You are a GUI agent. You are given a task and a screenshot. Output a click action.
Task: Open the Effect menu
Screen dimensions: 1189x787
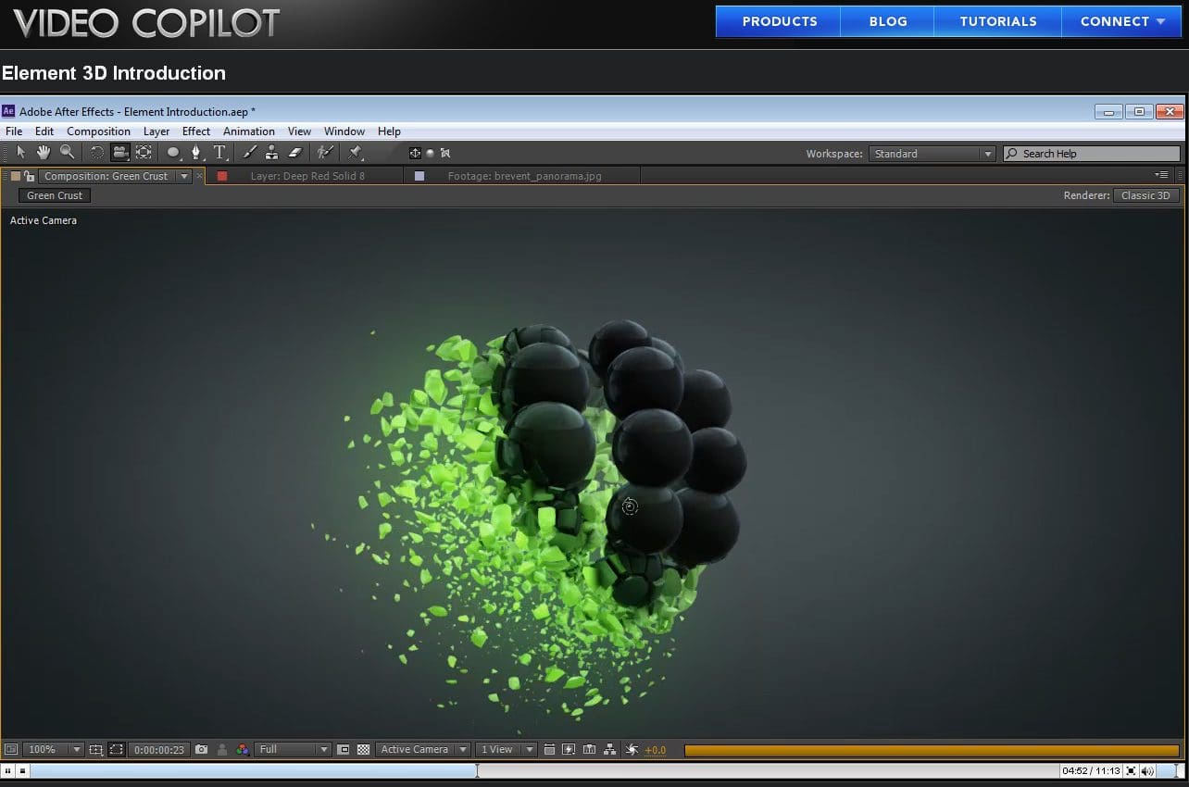[x=196, y=131]
